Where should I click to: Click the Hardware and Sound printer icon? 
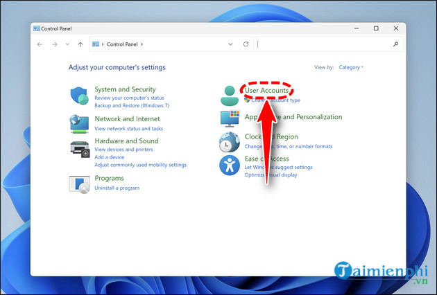coord(80,150)
